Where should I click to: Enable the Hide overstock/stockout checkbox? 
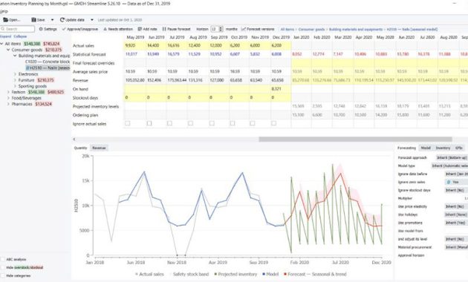[2, 267]
